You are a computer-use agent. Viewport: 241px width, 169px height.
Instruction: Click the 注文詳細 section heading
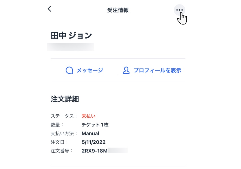[x=65, y=99]
